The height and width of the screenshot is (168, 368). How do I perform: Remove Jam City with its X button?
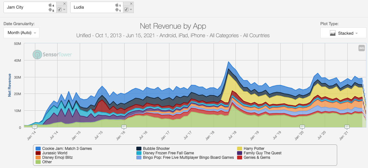click(x=65, y=4)
